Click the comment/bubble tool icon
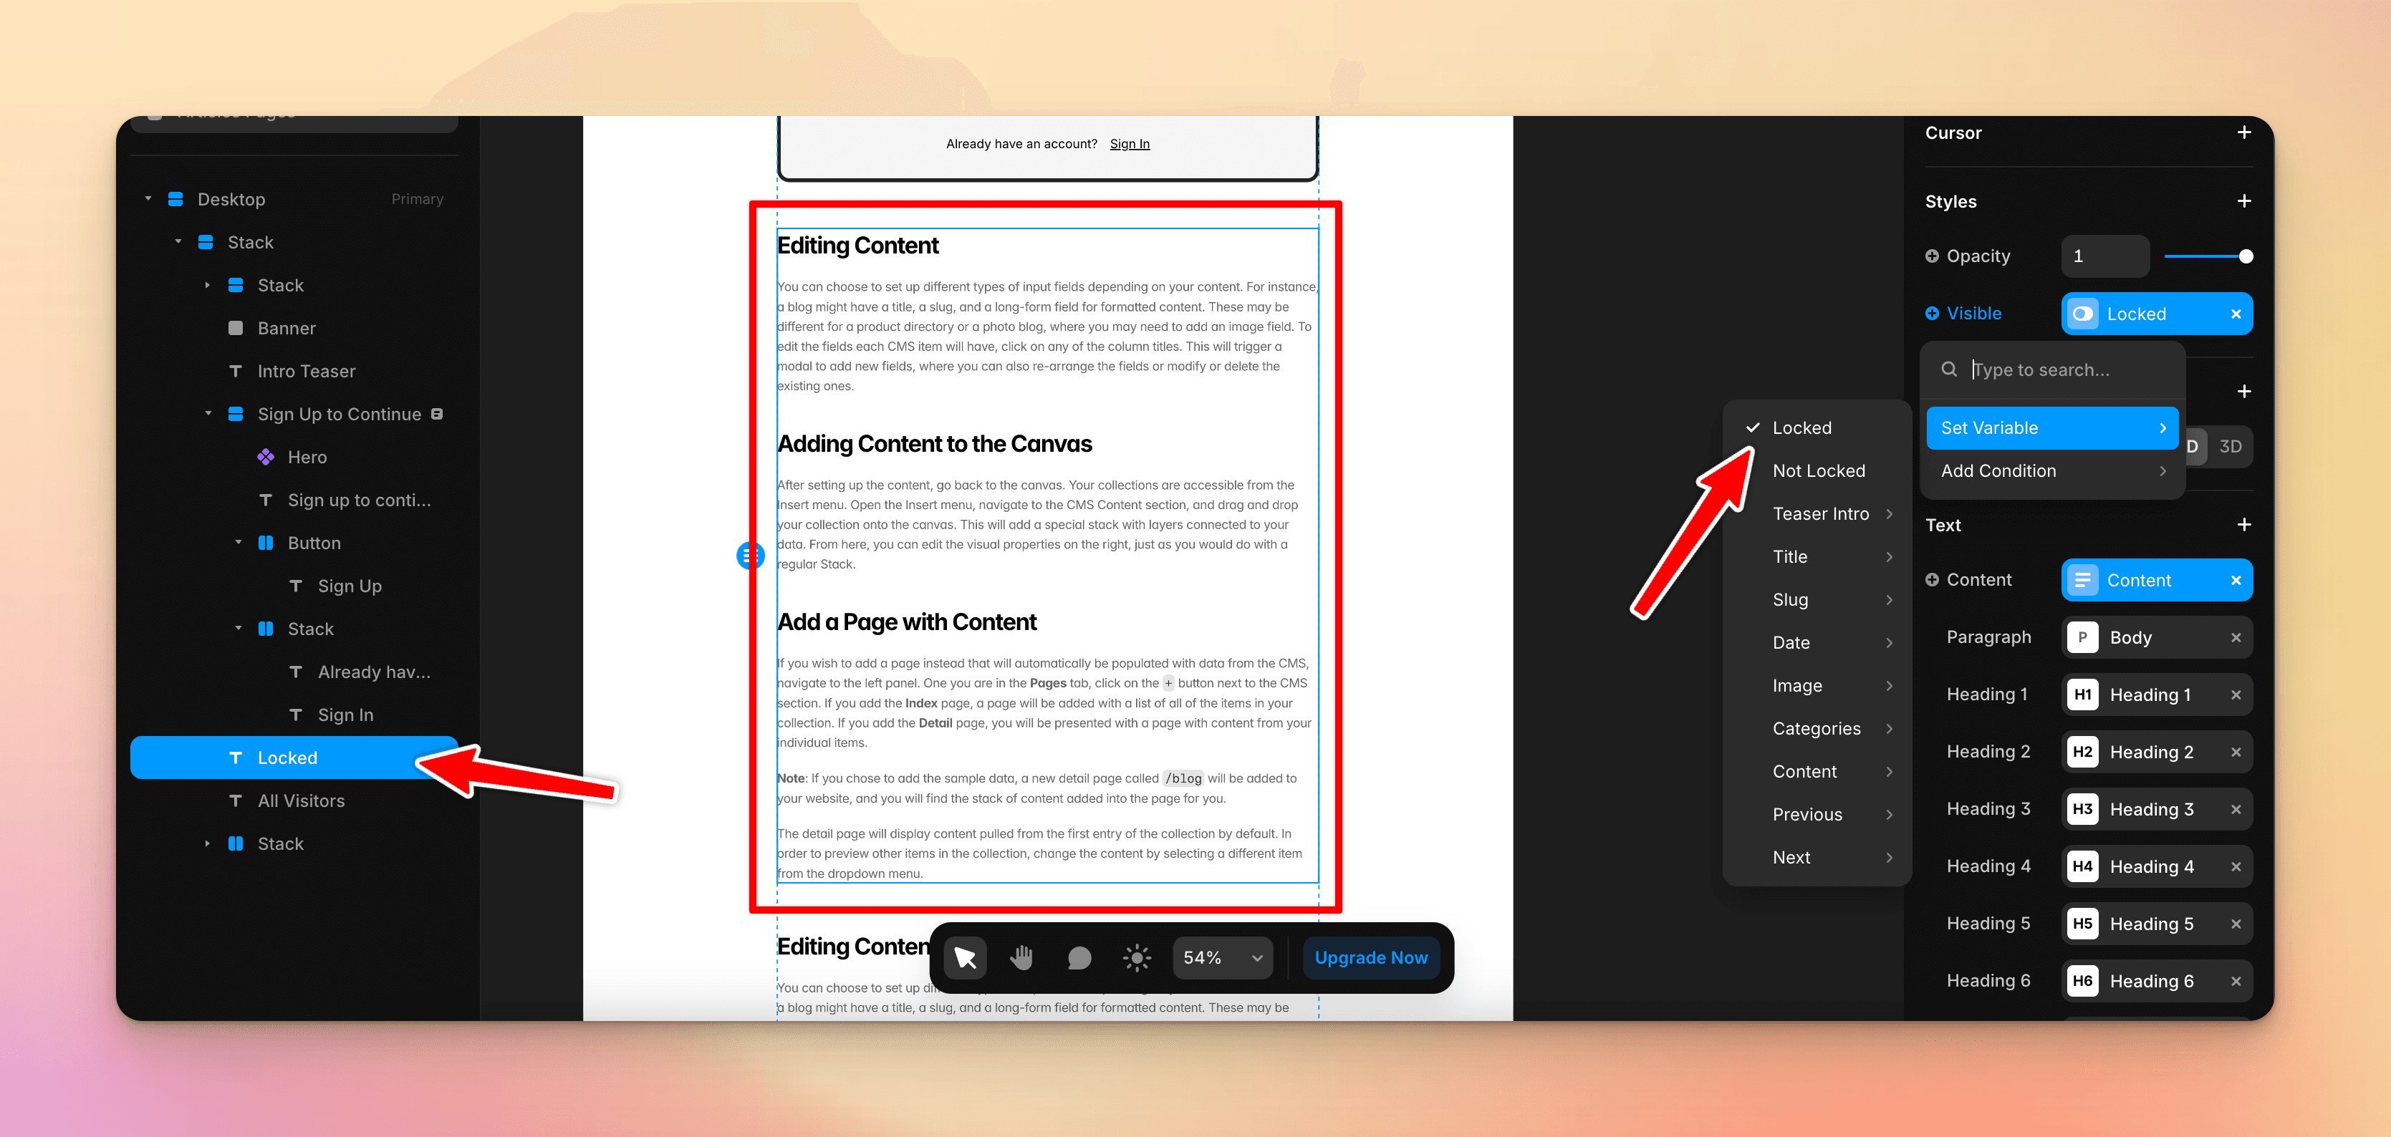 pos(1075,957)
